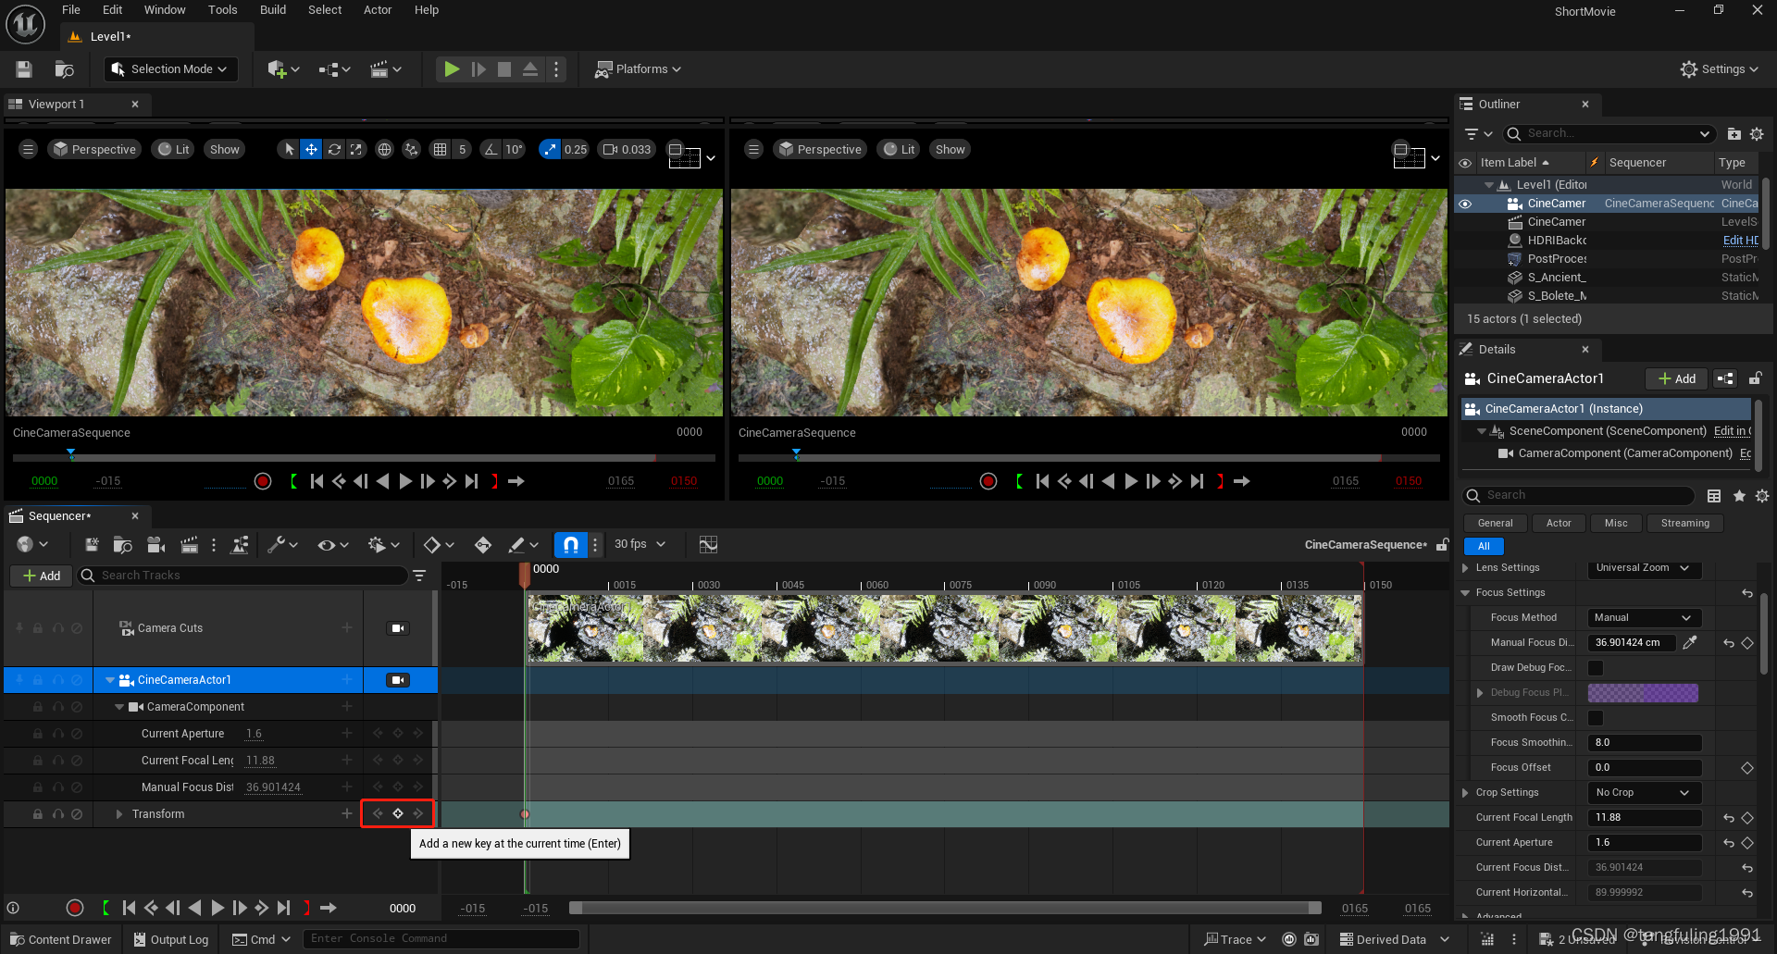
Task: Click Render Movie clapperboard icon in the Sequencer
Action: (190, 545)
